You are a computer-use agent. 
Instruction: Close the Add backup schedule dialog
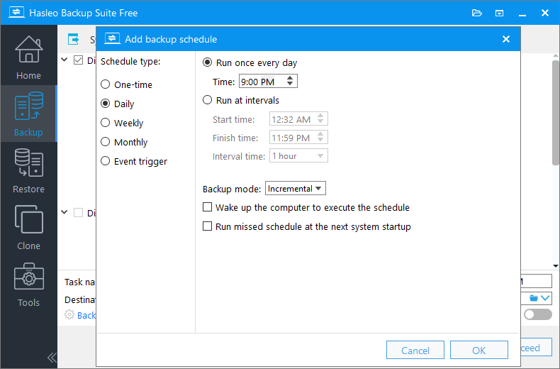[506, 39]
